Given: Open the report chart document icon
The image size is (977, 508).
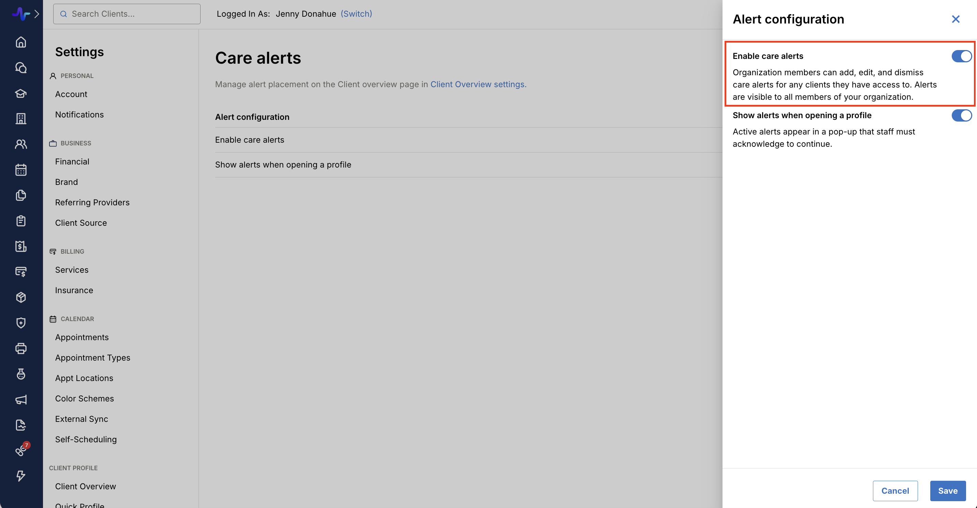Looking at the screenshot, I should [x=21, y=425].
